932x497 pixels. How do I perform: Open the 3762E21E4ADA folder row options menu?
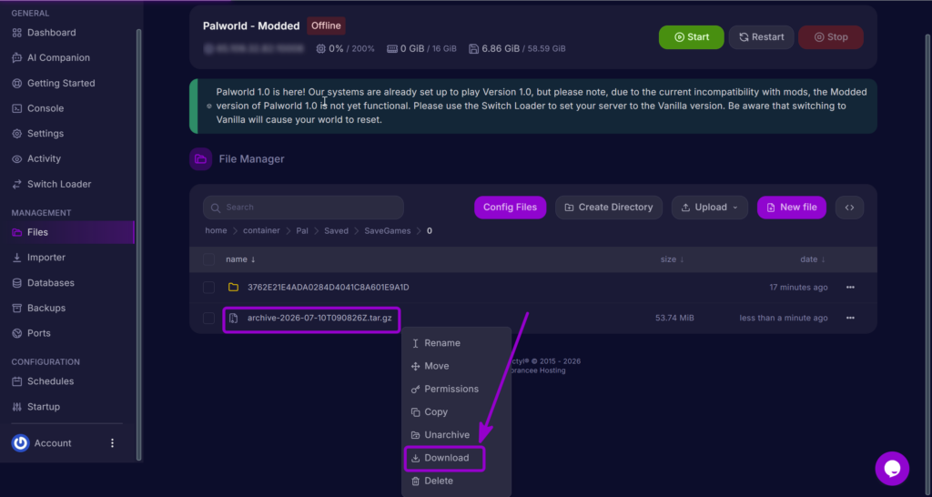[850, 287]
